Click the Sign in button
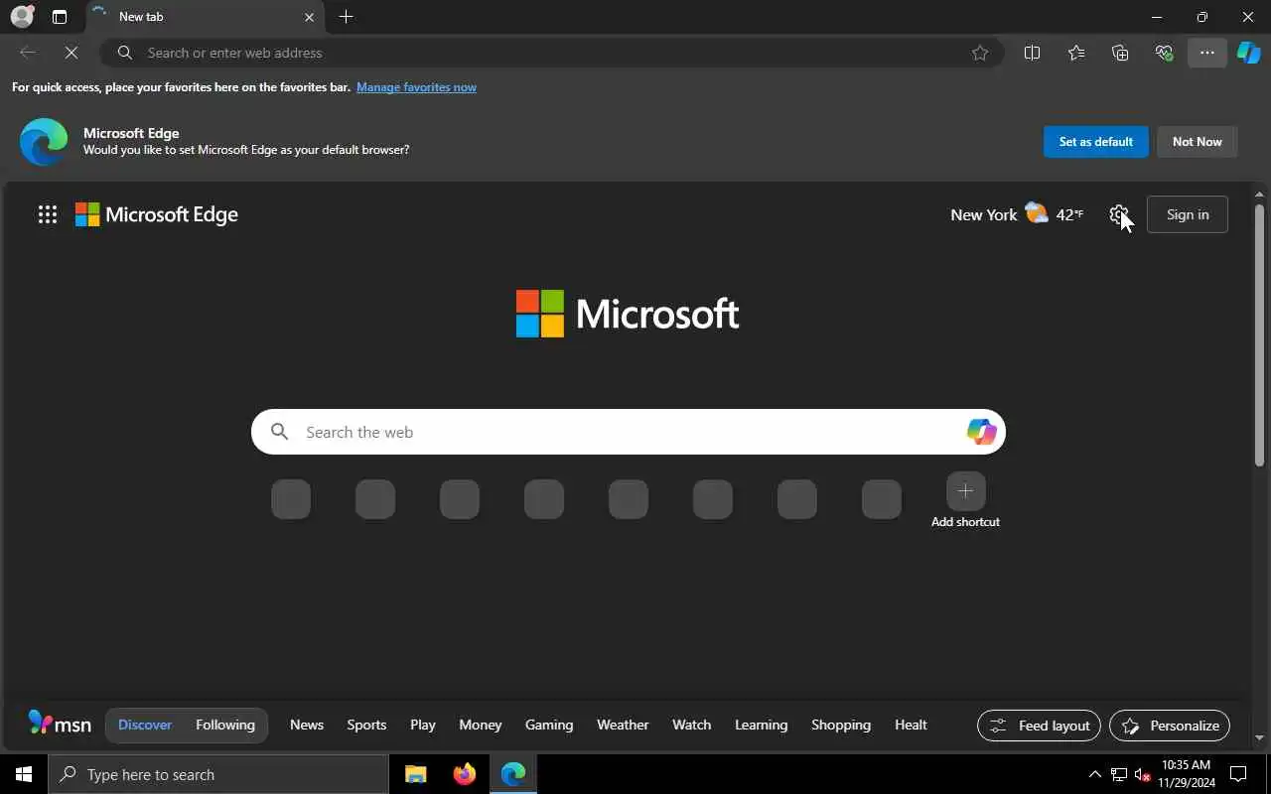 pyautogui.click(x=1188, y=214)
